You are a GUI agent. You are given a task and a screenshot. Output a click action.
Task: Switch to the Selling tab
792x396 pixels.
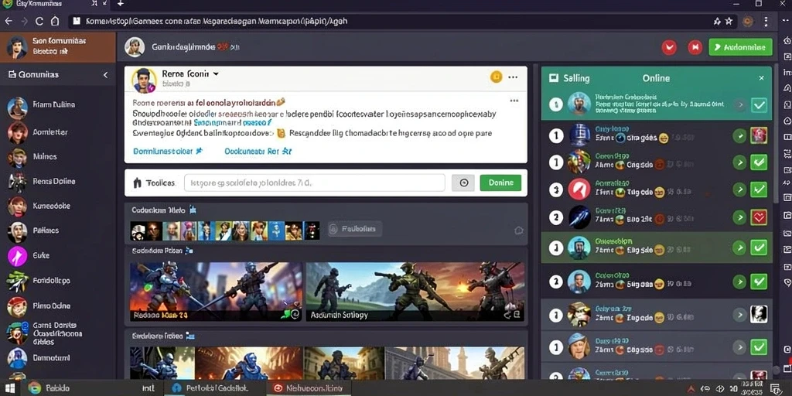576,78
